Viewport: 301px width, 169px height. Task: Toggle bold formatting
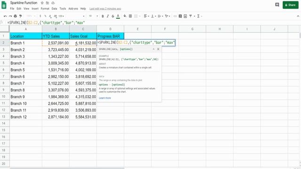point(103,16)
